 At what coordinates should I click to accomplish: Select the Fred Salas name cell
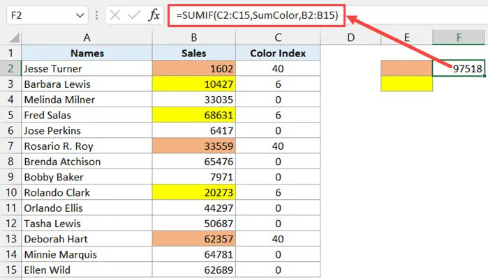tap(87, 115)
